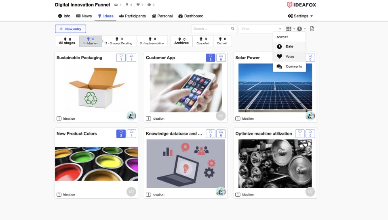Select the 1 - Ideation stage
This screenshot has height=220, width=388.
pyautogui.click(x=90, y=41)
